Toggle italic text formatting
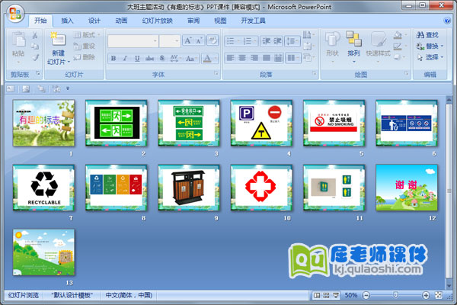This screenshot has height=305, width=457. 125,58
